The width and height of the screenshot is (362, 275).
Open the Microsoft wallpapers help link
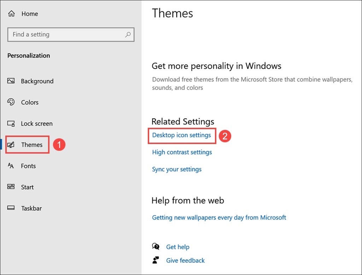point(219,218)
